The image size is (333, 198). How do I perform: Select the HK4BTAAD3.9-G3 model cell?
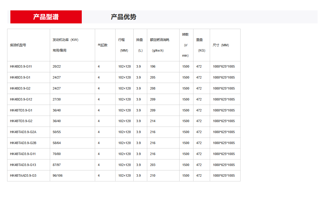tap(29, 176)
